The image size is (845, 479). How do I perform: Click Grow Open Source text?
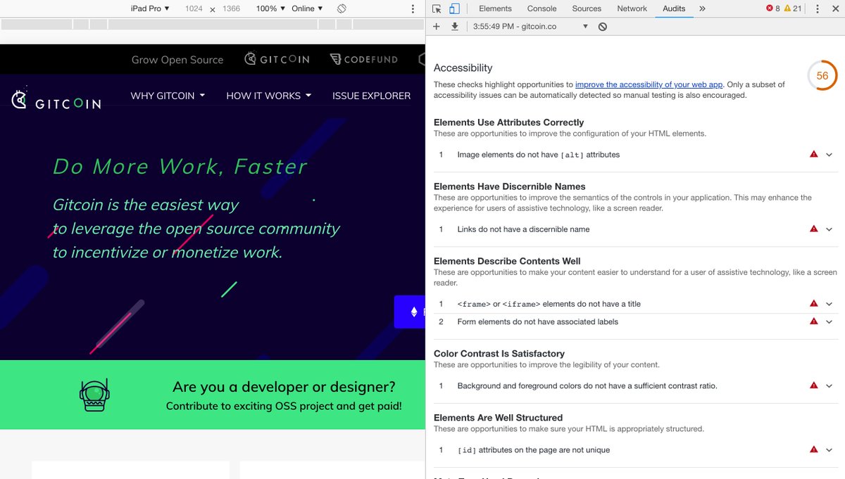tap(177, 60)
